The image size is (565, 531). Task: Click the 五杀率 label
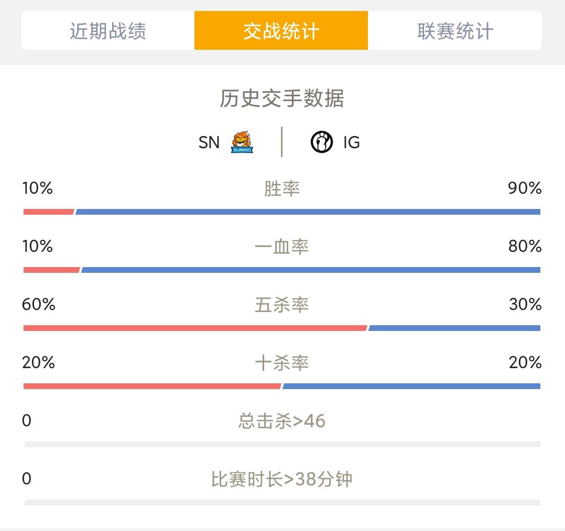pyautogui.click(x=282, y=305)
